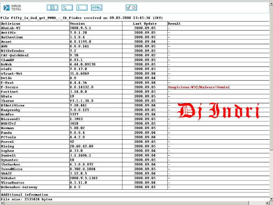Click the AntiVir antivirus name
This screenshot has height=205, width=273.
click(8, 32)
